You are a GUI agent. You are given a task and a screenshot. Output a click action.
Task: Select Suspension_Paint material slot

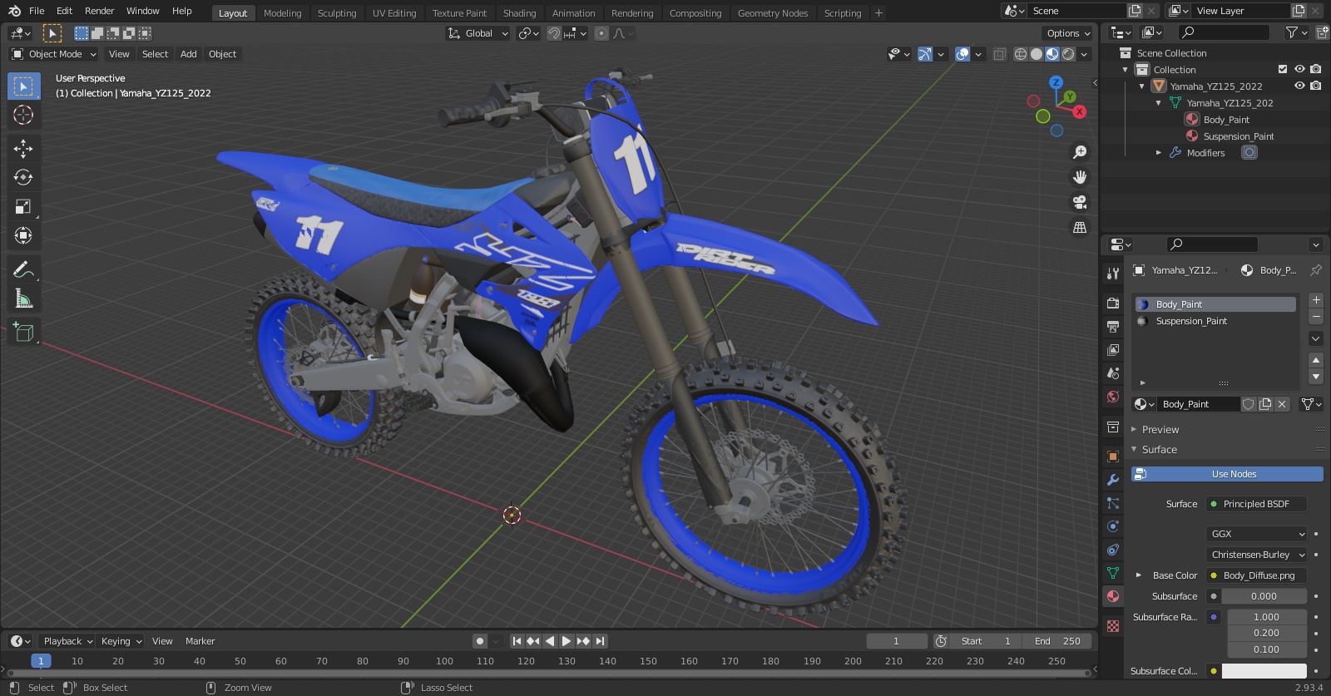tap(1215, 321)
